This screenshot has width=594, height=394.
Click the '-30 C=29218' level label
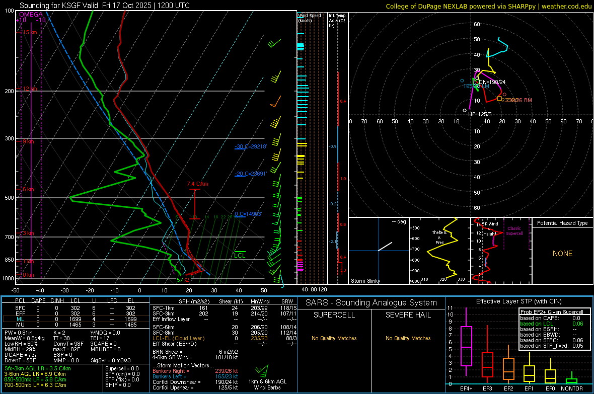pyautogui.click(x=251, y=146)
